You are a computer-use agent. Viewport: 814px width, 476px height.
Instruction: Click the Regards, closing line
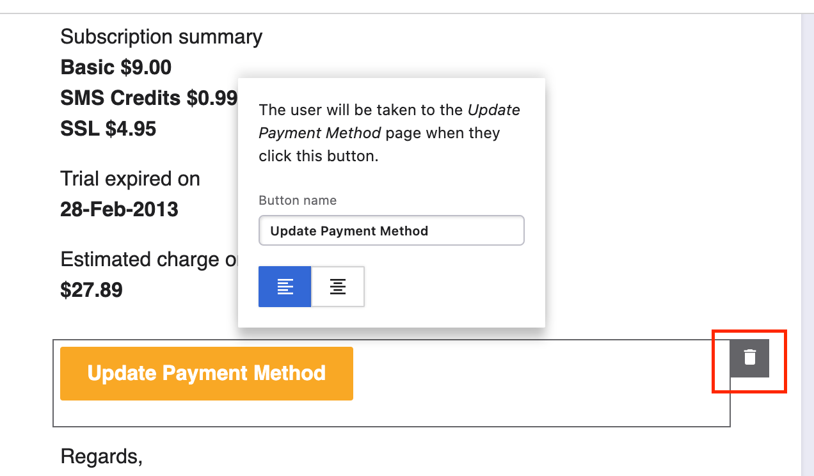coord(101,456)
